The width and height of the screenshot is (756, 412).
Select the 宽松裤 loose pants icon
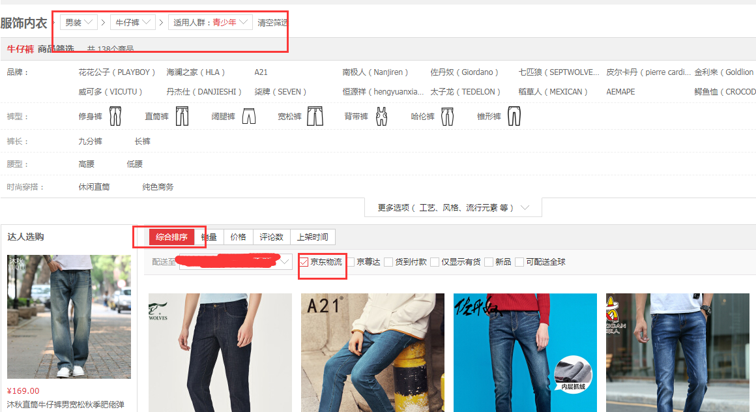tap(315, 116)
